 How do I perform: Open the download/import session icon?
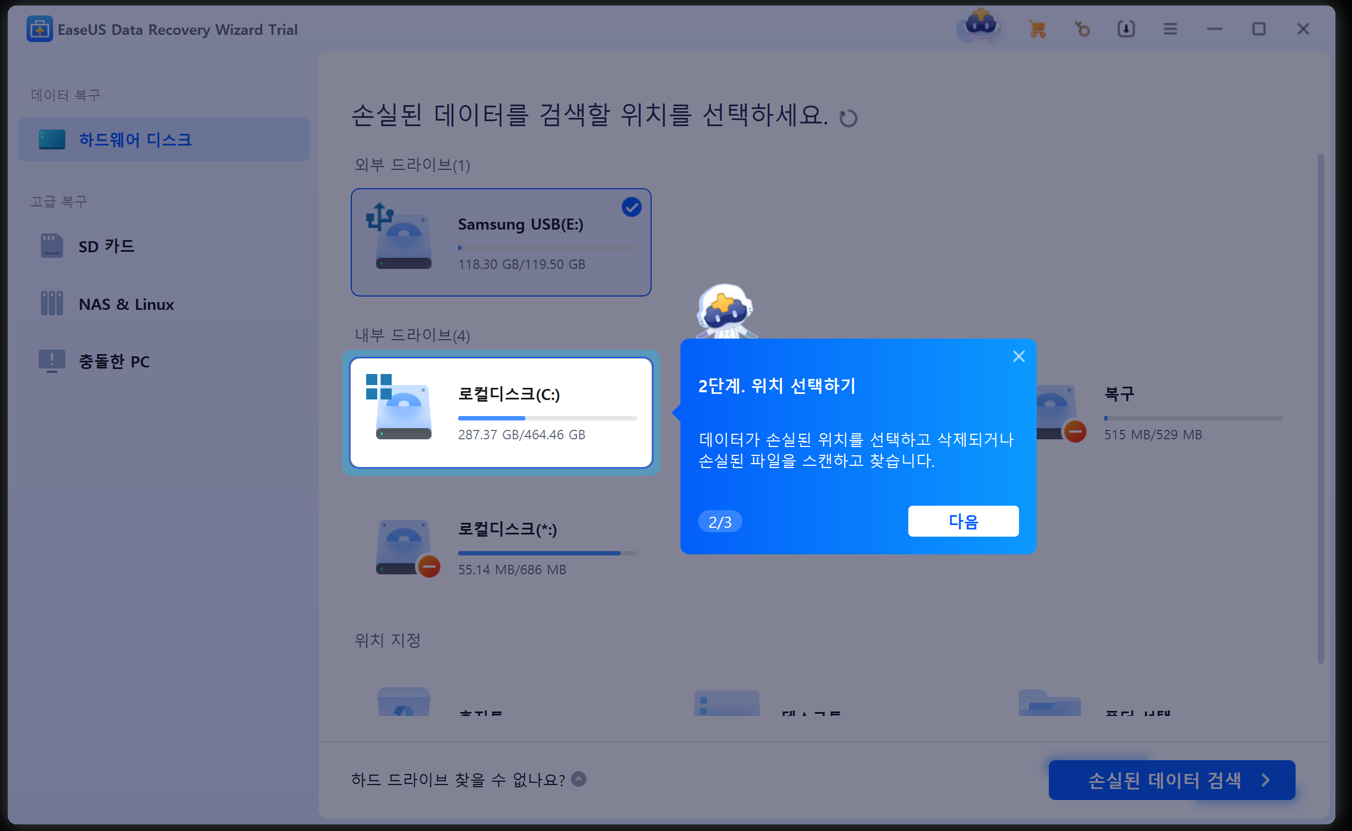[1126, 29]
